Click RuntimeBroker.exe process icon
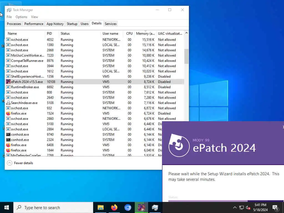The image size is (284, 213). (x=8, y=87)
